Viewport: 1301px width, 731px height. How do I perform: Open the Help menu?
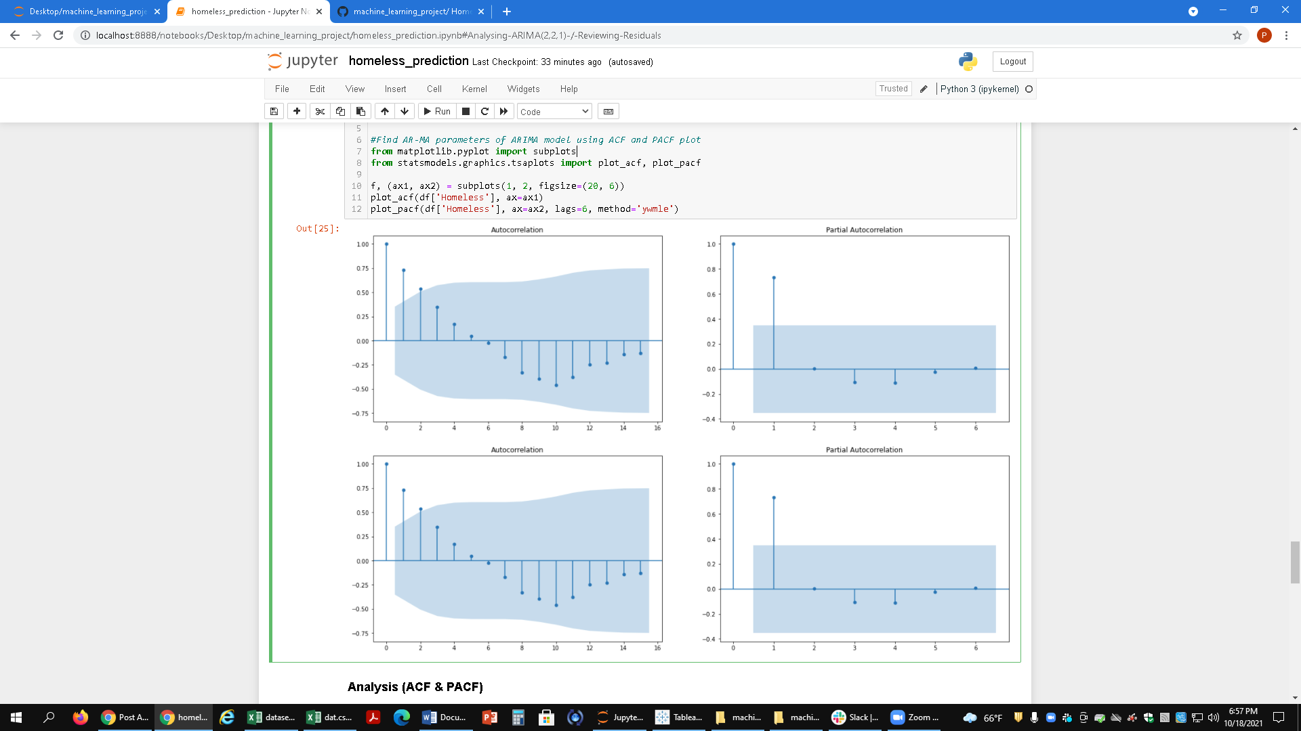569,89
